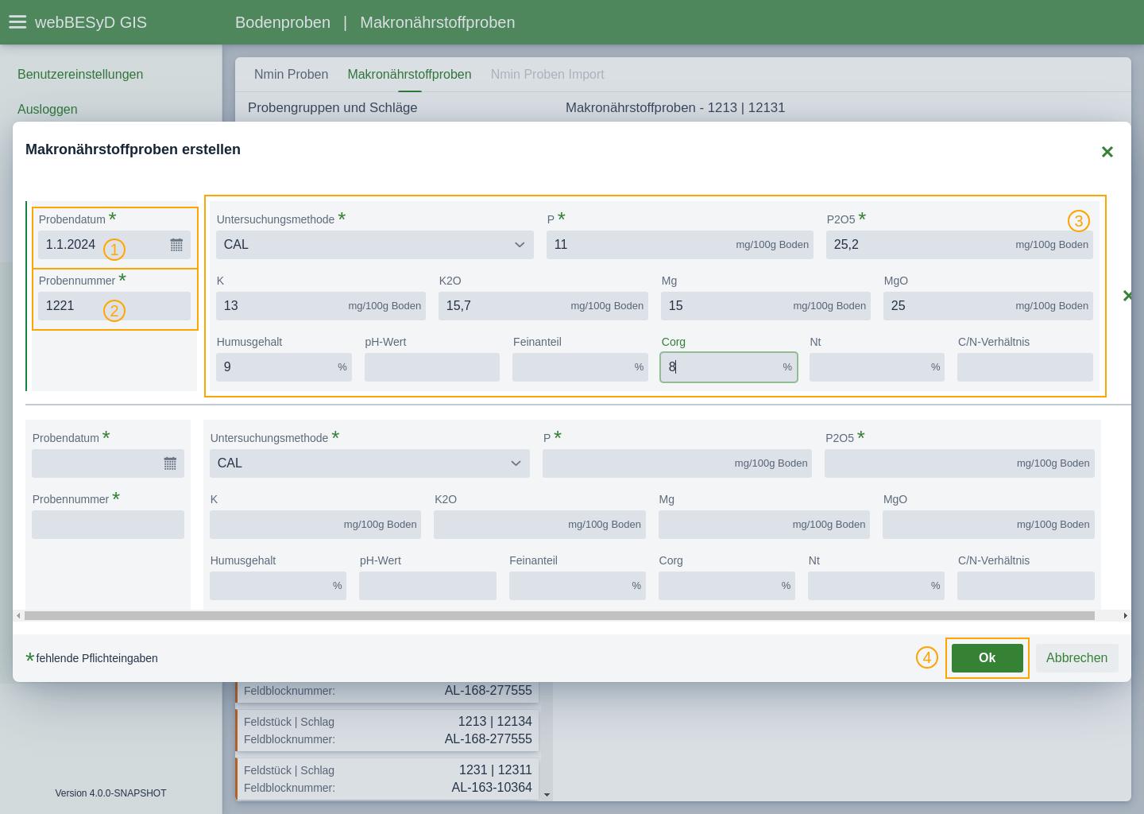
Task: Click the Corg field with value 8
Action: (729, 367)
